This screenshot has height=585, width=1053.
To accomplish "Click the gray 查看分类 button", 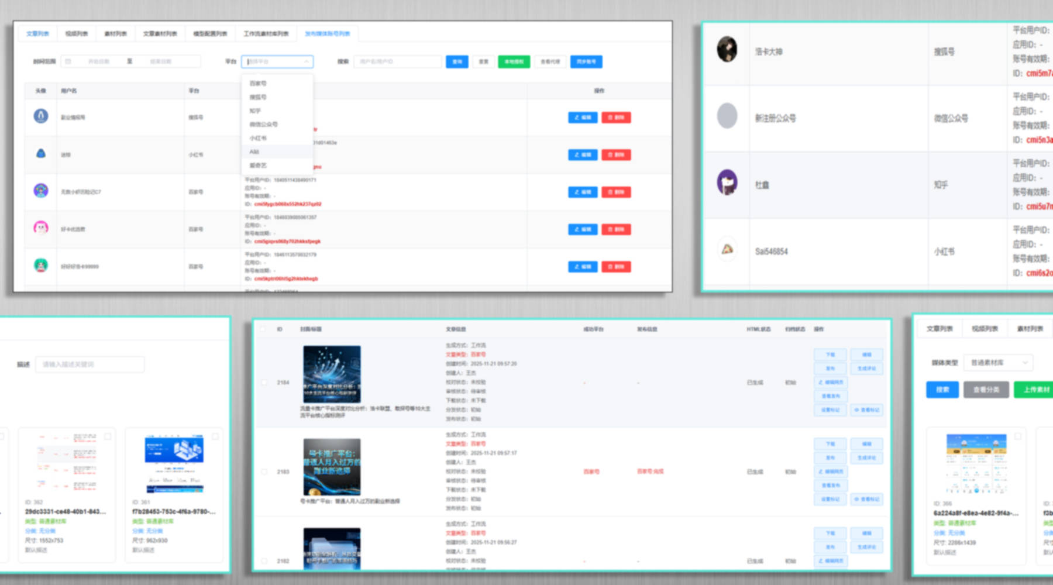I will [x=986, y=390].
